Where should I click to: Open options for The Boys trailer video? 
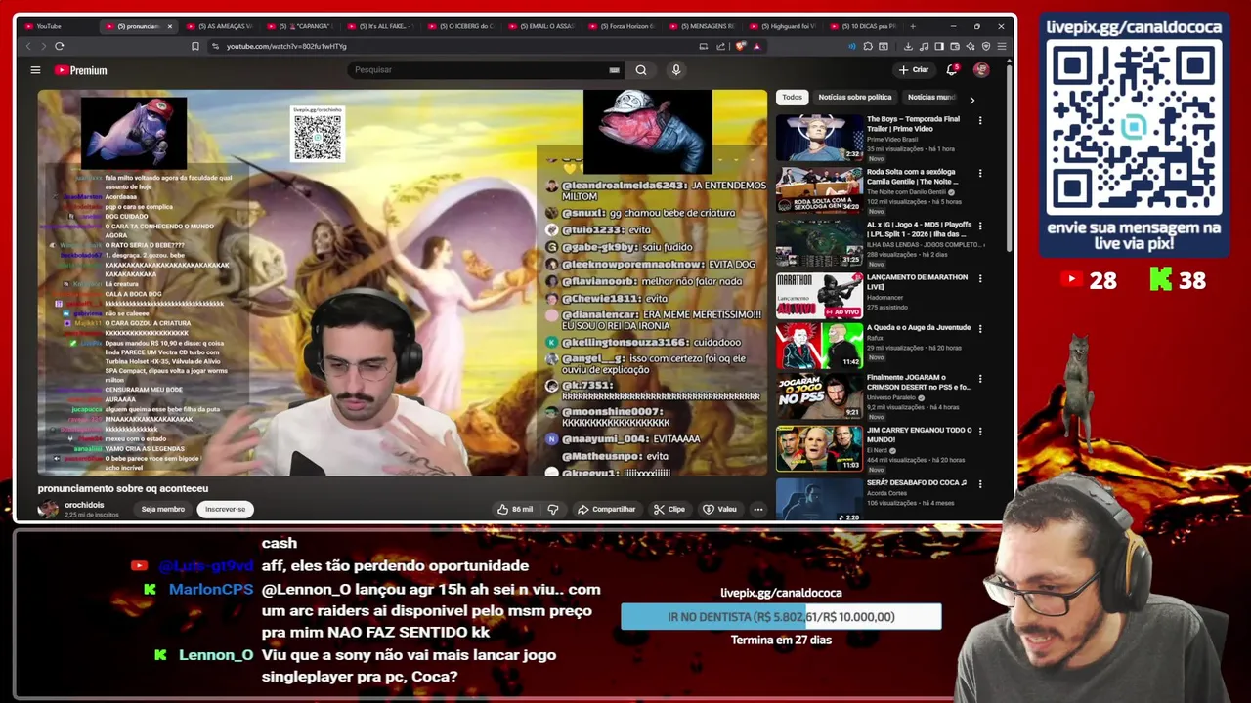click(x=980, y=120)
